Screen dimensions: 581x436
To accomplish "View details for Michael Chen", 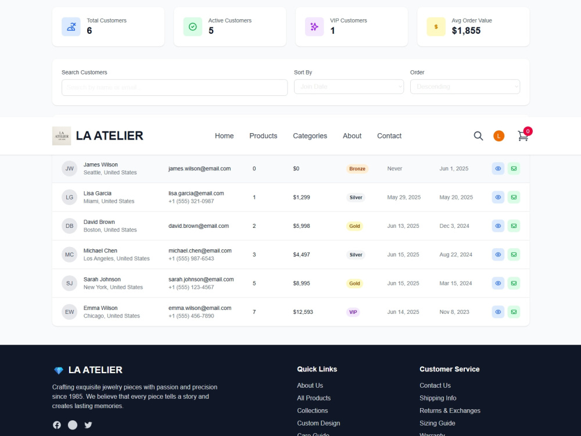I will [x=498, y=255].
